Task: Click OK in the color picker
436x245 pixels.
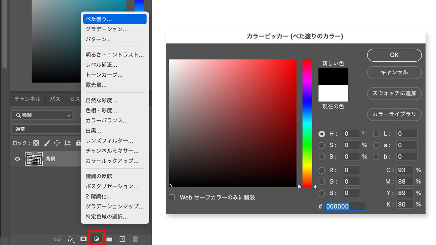Action: (394, 55)
